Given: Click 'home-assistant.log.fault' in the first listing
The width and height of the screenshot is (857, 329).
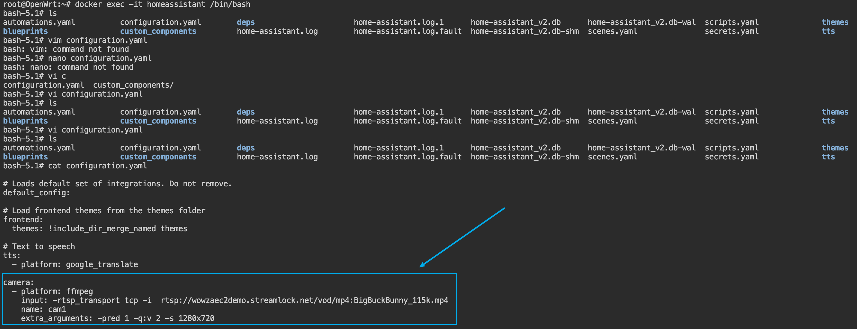Looking at the screenshot, I should pos(408,31).
